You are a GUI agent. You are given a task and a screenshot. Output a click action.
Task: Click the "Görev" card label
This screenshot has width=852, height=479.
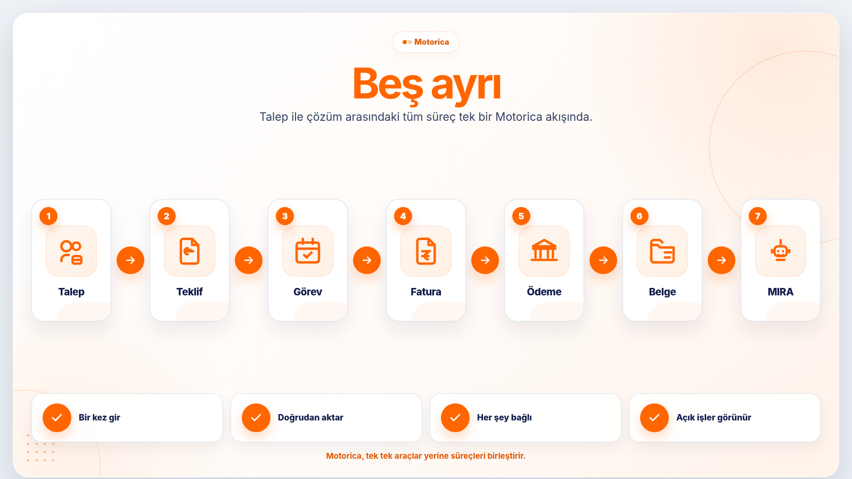[308, 292]
